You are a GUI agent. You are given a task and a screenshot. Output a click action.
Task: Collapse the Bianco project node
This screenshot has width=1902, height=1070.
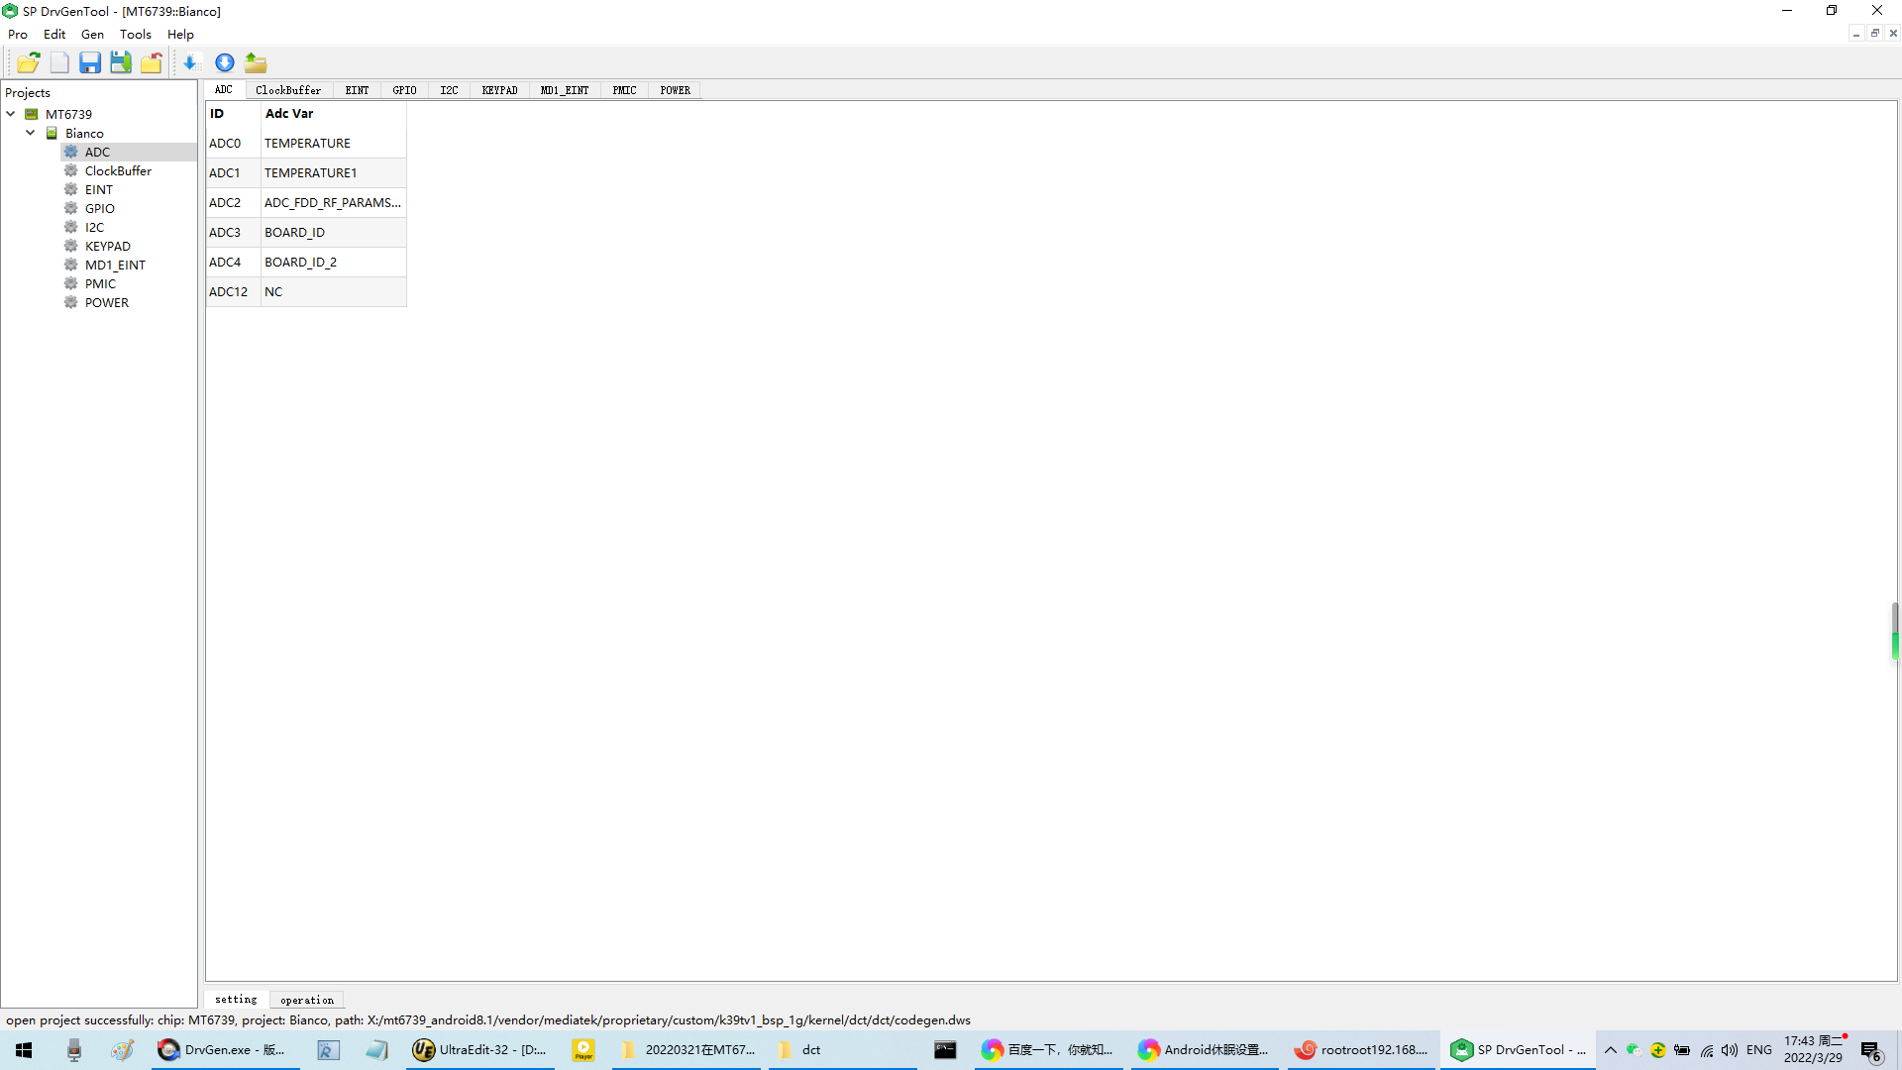tap(31, 133)
